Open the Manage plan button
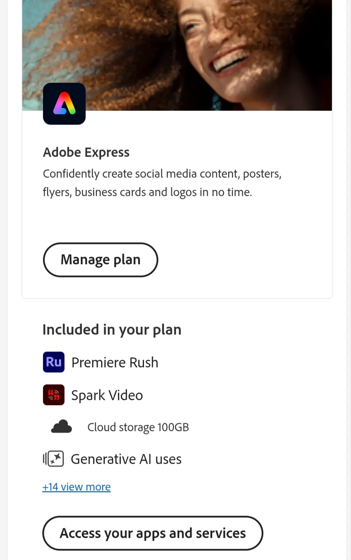This screenshot has height=560, width=351. tap(101, 260)
